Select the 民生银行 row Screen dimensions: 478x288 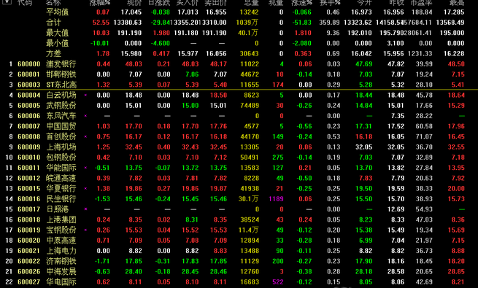pyautogui.click(x=239, y=199)
